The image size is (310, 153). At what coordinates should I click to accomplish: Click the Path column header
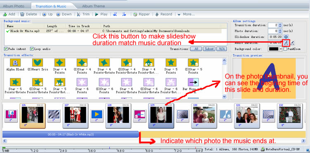161,26
